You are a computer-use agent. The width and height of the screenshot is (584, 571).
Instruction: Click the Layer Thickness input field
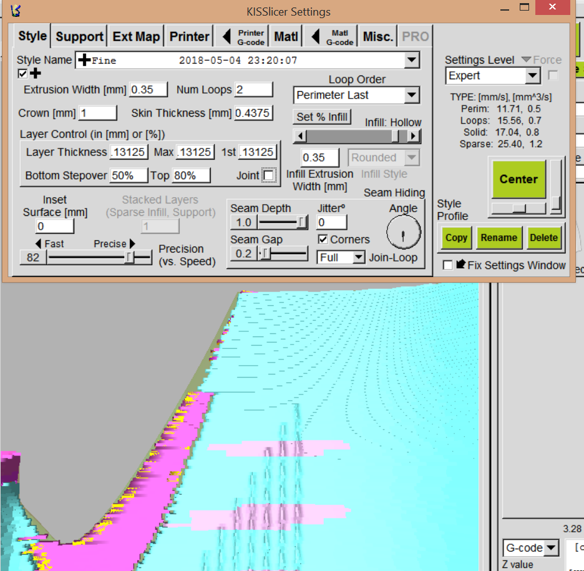coord(129,152)
